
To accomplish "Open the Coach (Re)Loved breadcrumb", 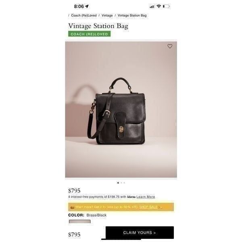I will coord(84,15).
